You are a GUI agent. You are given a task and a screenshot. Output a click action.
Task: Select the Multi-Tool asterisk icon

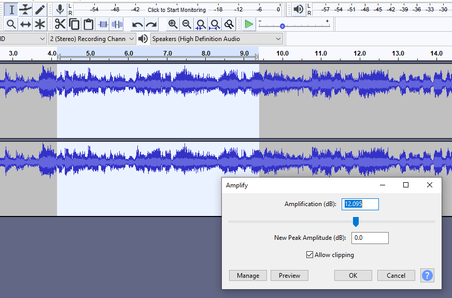[40, 24]
